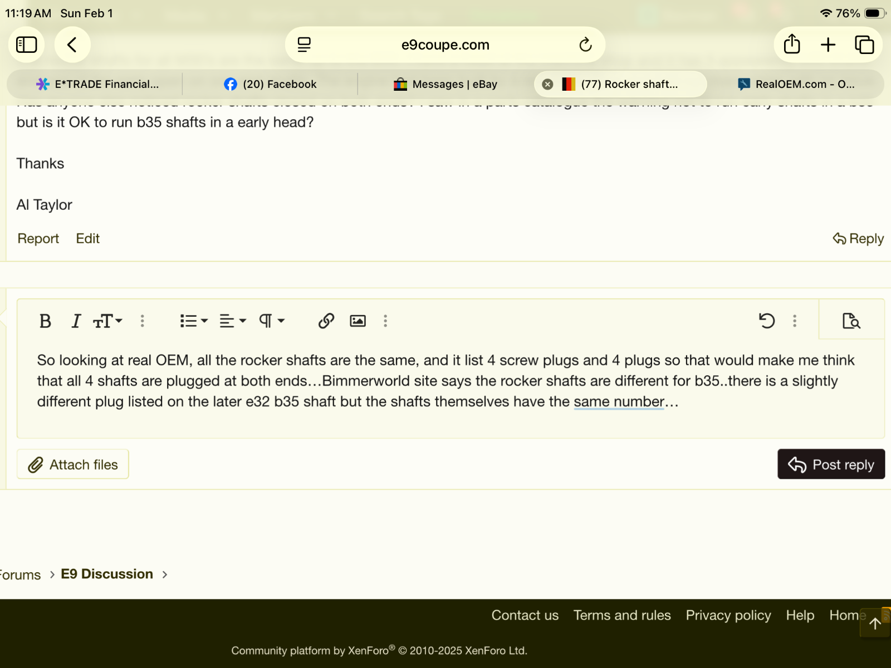Image resolution: width=891 pixels, height=668 pixels.
Task: Toggle the editor preview mode
Action: [x=851, y=321]
